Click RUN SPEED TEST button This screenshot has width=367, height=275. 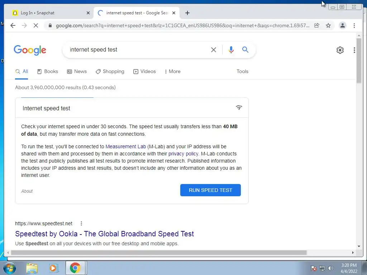pyautogui.click(x=210, y=190)
